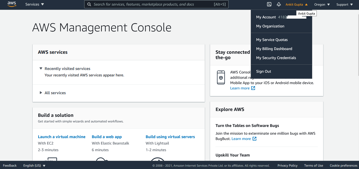This screenshot has width=359, height=169.
Task: Click Learn more under mobile app text
Action: tap(240, 88)
